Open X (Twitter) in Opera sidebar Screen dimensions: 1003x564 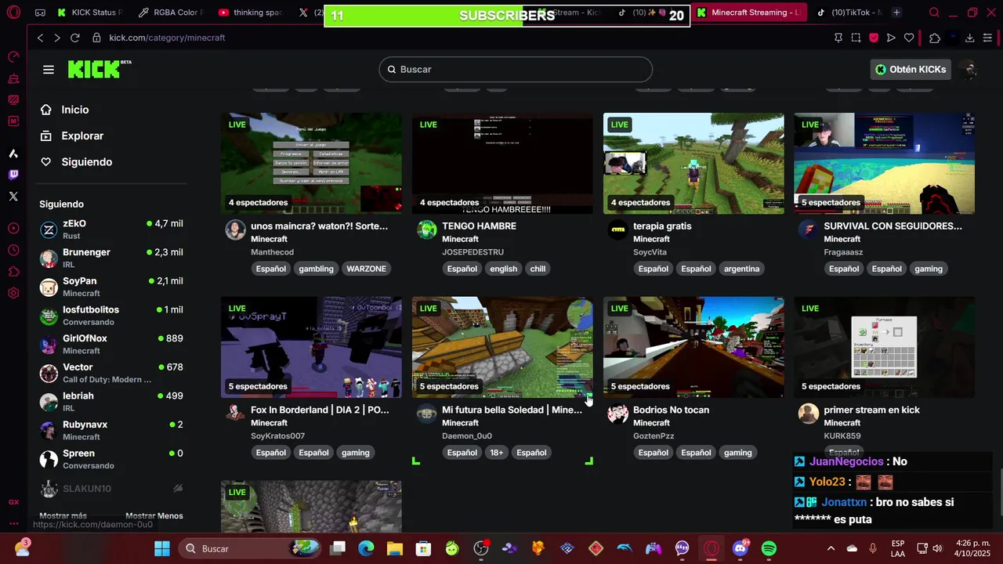(x=13, y=197)
